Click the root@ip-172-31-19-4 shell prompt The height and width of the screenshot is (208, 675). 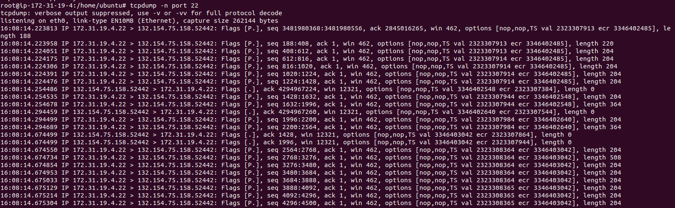click(x=63, y=5)
